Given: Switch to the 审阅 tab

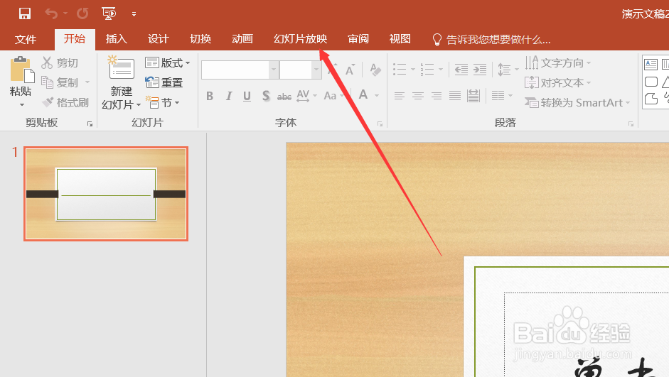Looking at the screenshot, I should click(x=358, y=39).
